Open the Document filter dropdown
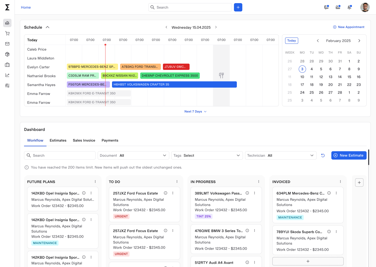This screenshot has height=267, width=376. [133, 155]
